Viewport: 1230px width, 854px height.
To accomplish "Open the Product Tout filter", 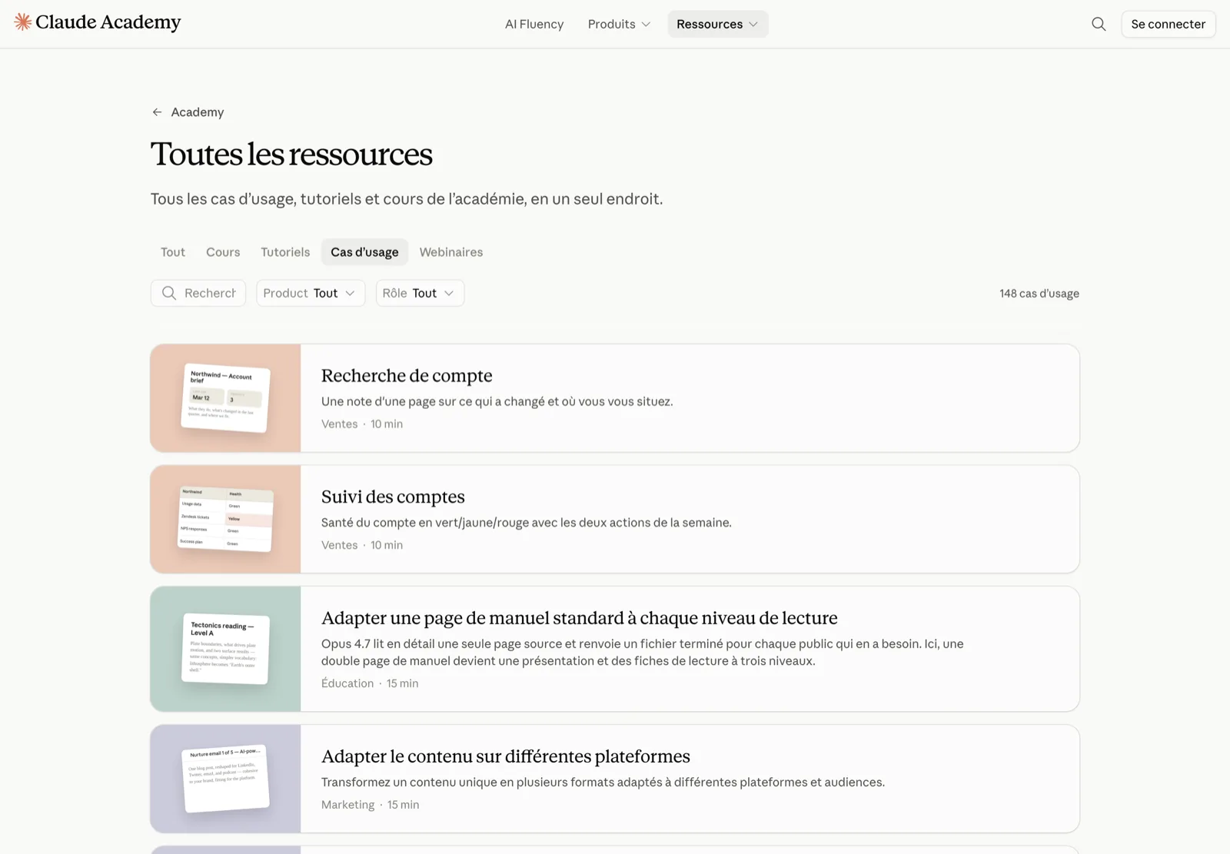I will click(x=311, y=293).
